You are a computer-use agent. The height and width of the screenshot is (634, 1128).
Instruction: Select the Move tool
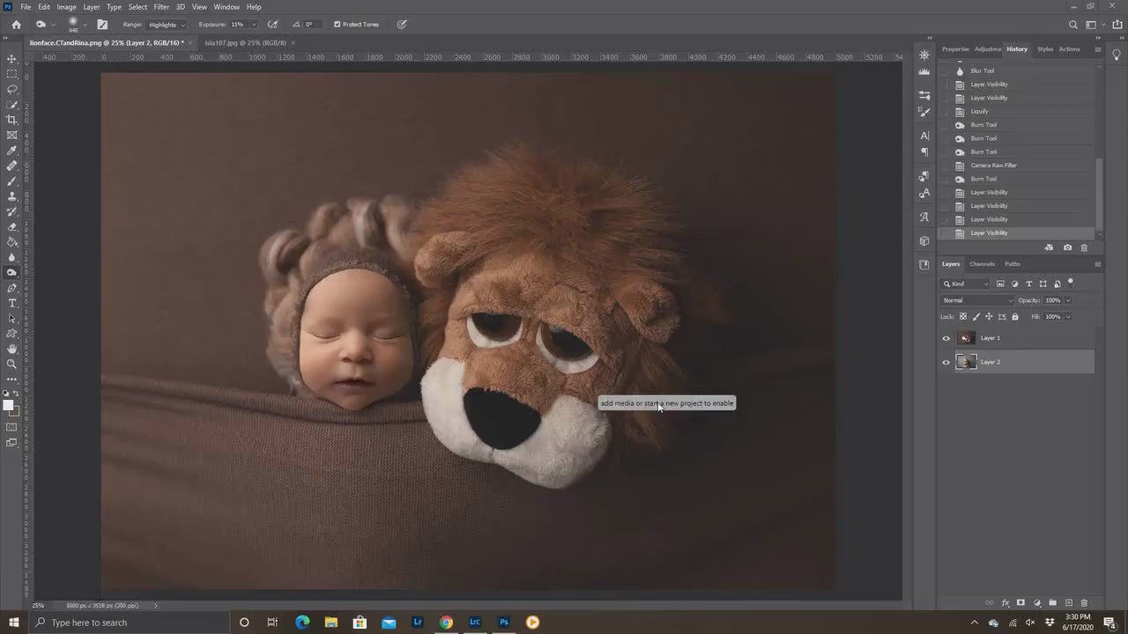pyautogui.click(x=11, y=60)
